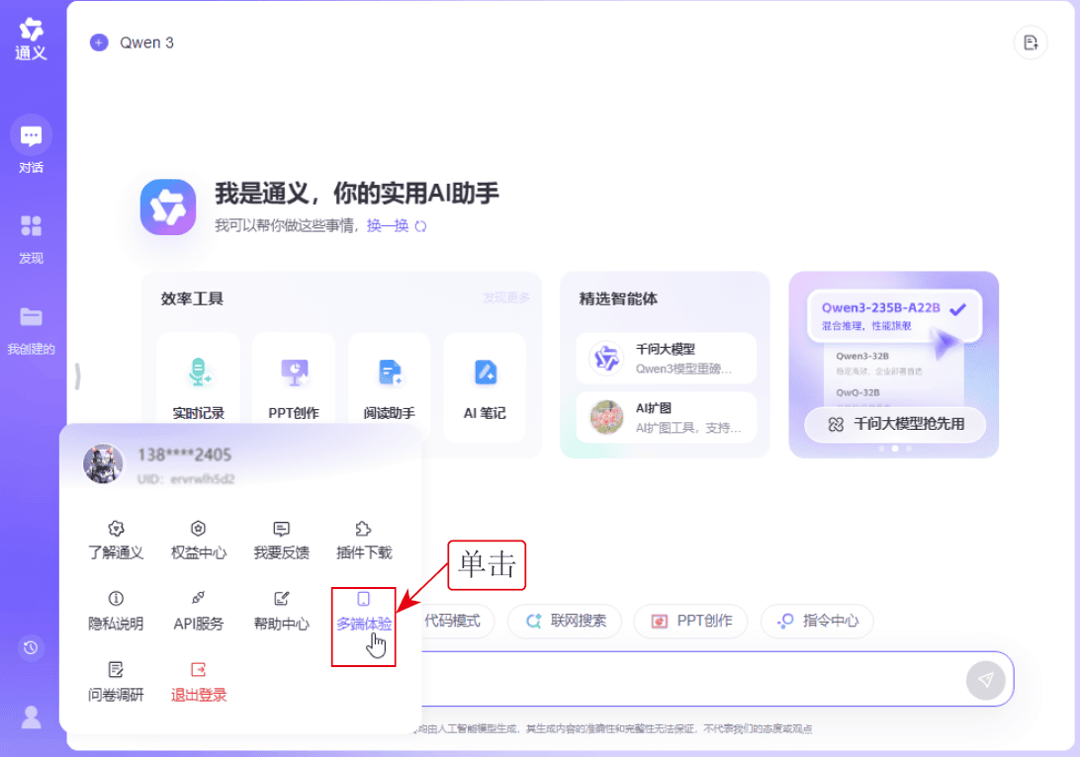1080x757 pixels.
Task: Open the AI 笔记 tool card
Action: pos(485,387)
